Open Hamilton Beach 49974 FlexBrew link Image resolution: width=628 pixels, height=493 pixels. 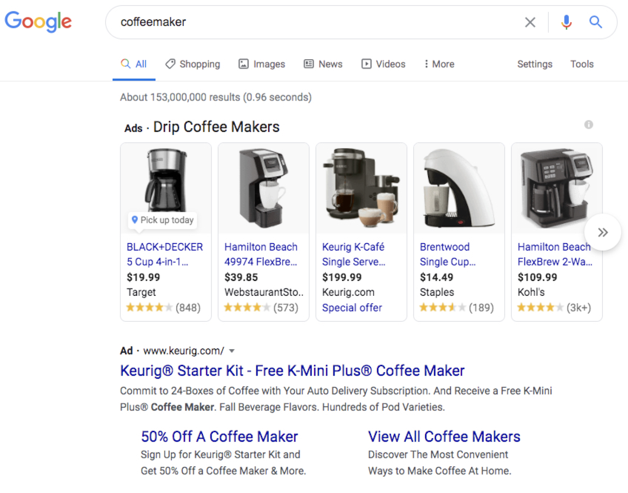[261, 254]
